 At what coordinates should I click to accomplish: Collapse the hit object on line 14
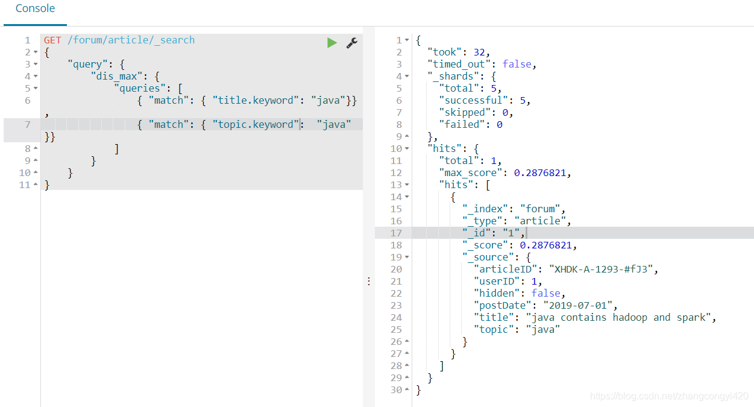(x=407, y=197)
